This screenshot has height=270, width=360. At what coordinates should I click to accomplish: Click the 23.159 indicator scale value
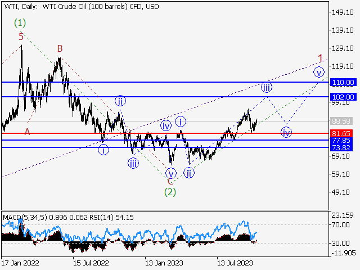point(343,215)
